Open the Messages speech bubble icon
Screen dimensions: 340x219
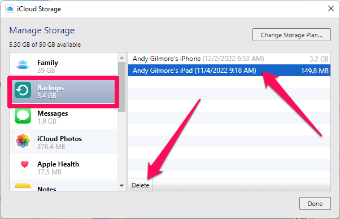click(23, 116)
